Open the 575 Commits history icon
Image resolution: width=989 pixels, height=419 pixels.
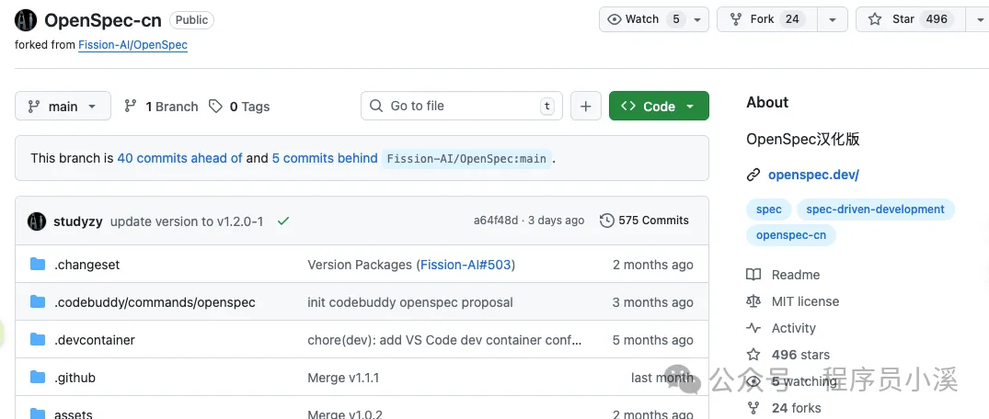coord(607,221)
